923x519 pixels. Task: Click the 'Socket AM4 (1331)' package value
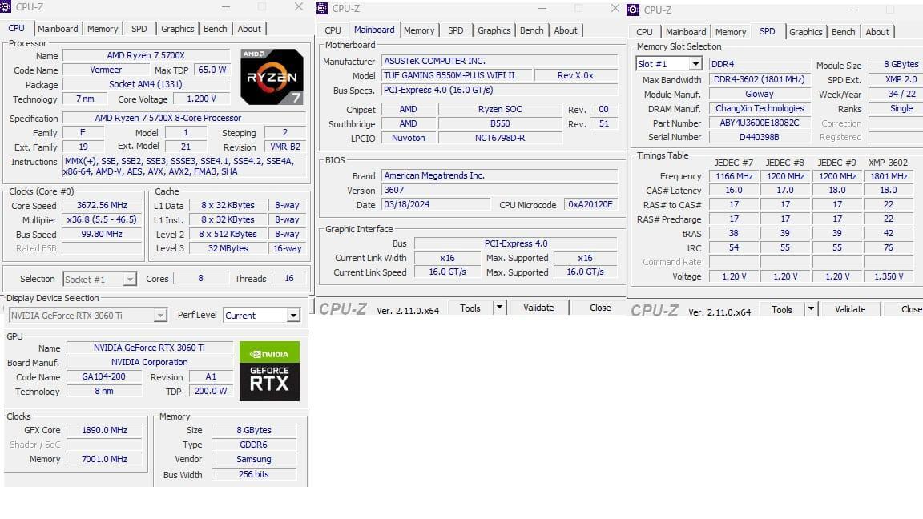pos(146,85)
